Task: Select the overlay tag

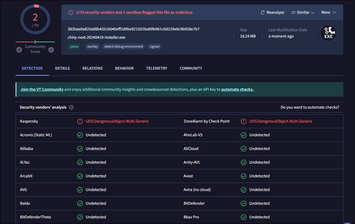Action: pyautogui.click(x=93, y=46)
